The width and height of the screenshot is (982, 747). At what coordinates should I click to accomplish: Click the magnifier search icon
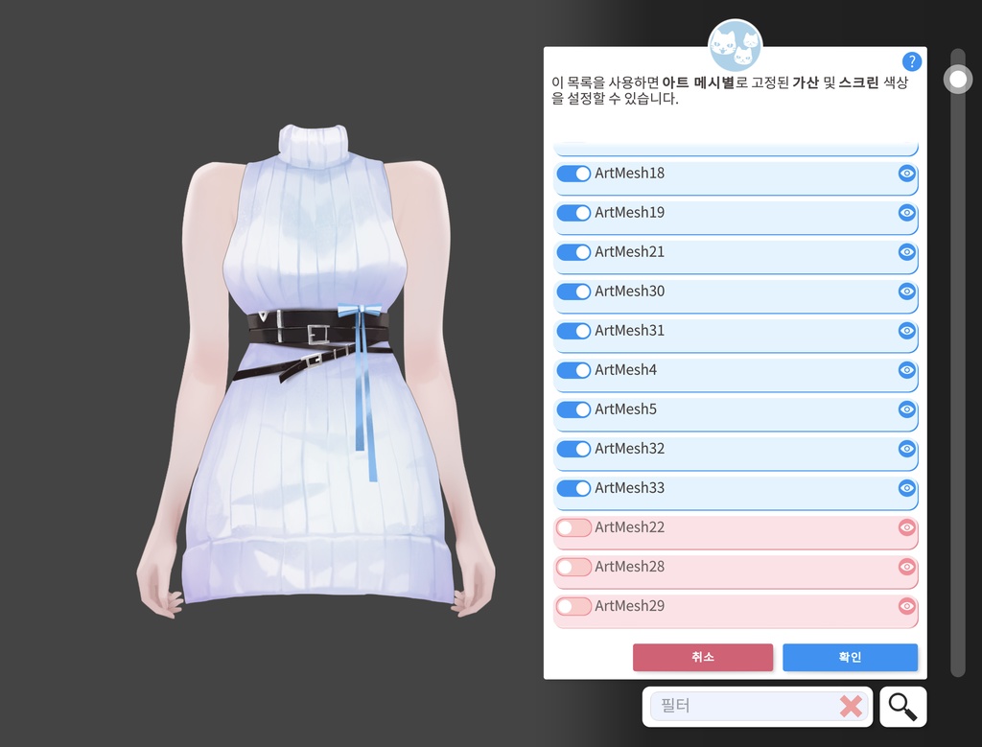(x=902, y=707)
